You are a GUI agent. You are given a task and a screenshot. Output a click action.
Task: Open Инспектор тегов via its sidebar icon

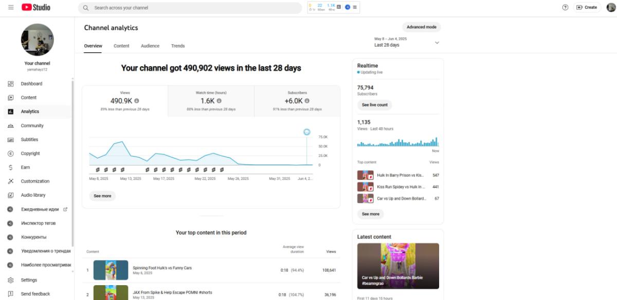(x=10, y=223)
